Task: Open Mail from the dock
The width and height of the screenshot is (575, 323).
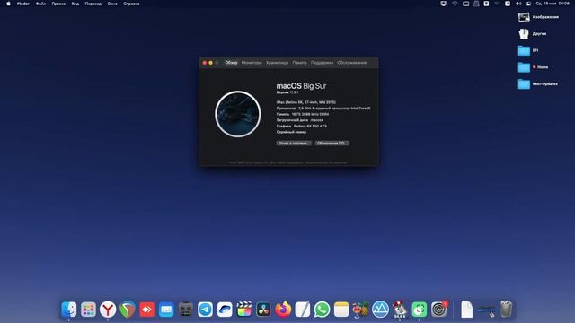Action: pos(166,310)
